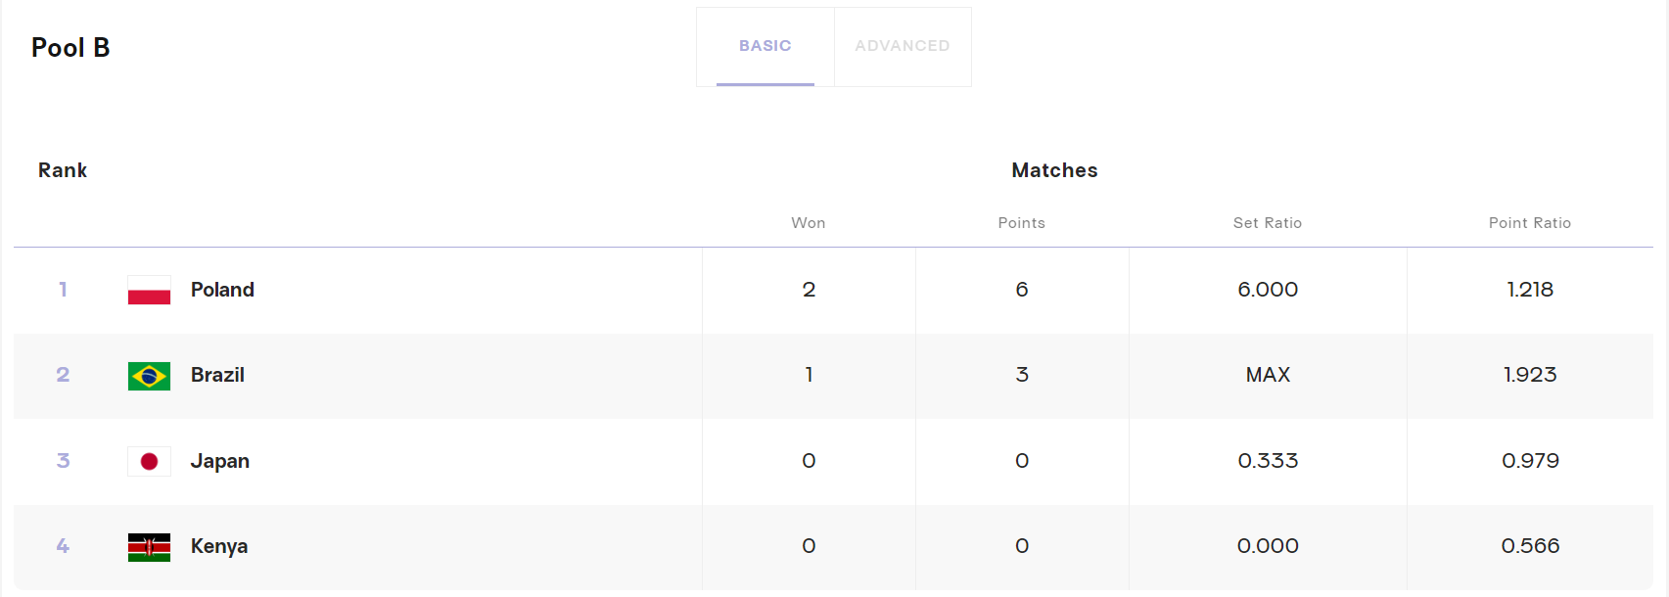Click the Matches group header

pyautogui.click(x=1054, y=170)
